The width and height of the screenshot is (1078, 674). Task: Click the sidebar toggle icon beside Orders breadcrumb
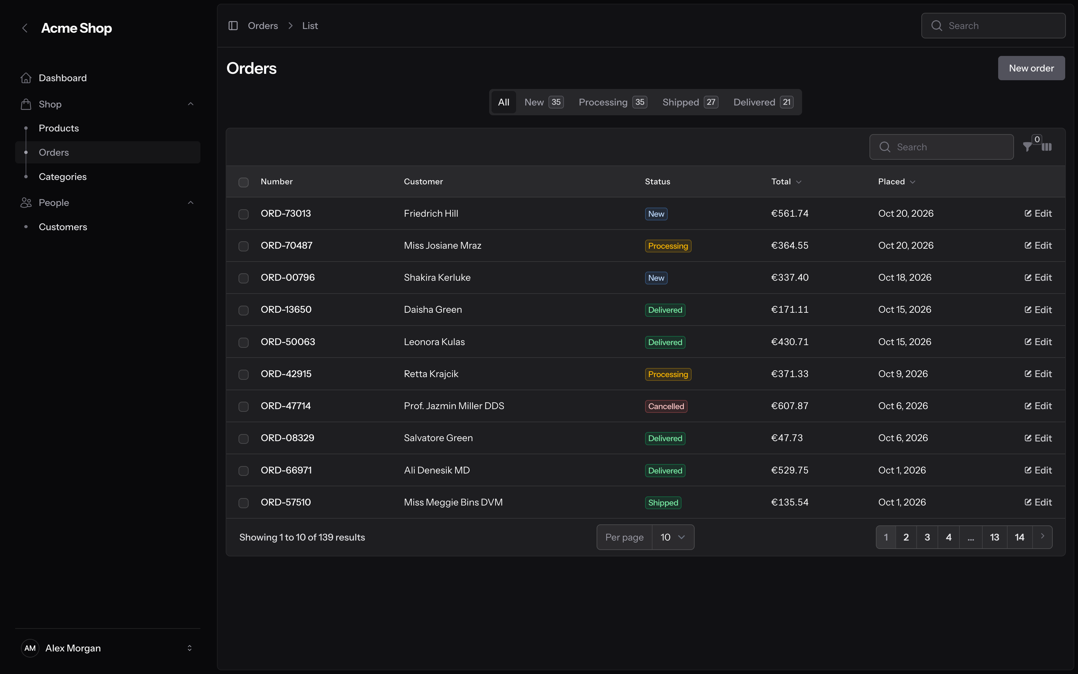pos(233,26)
